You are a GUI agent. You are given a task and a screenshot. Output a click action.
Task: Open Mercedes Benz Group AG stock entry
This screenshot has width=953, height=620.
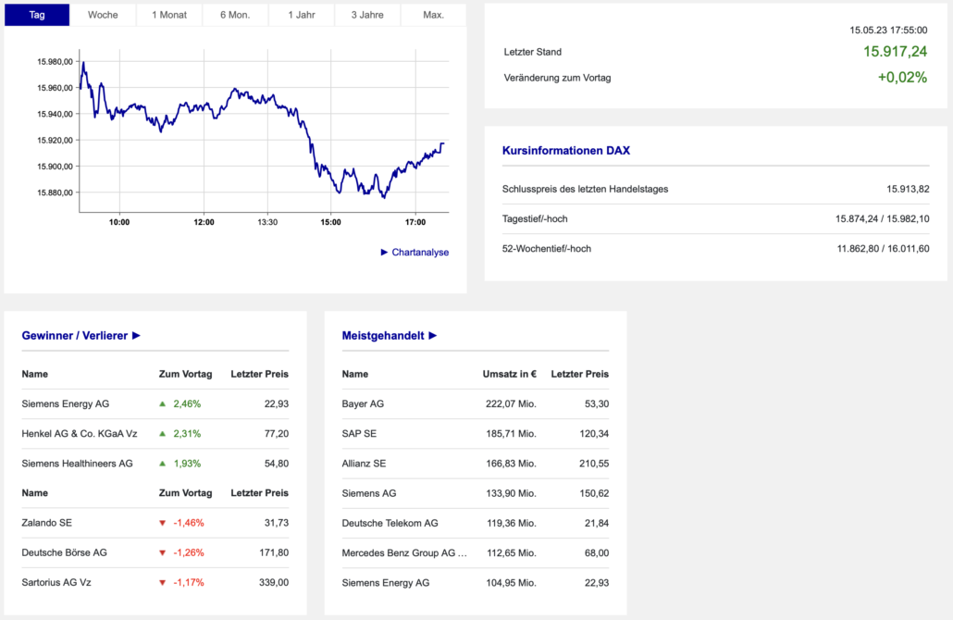404,552
